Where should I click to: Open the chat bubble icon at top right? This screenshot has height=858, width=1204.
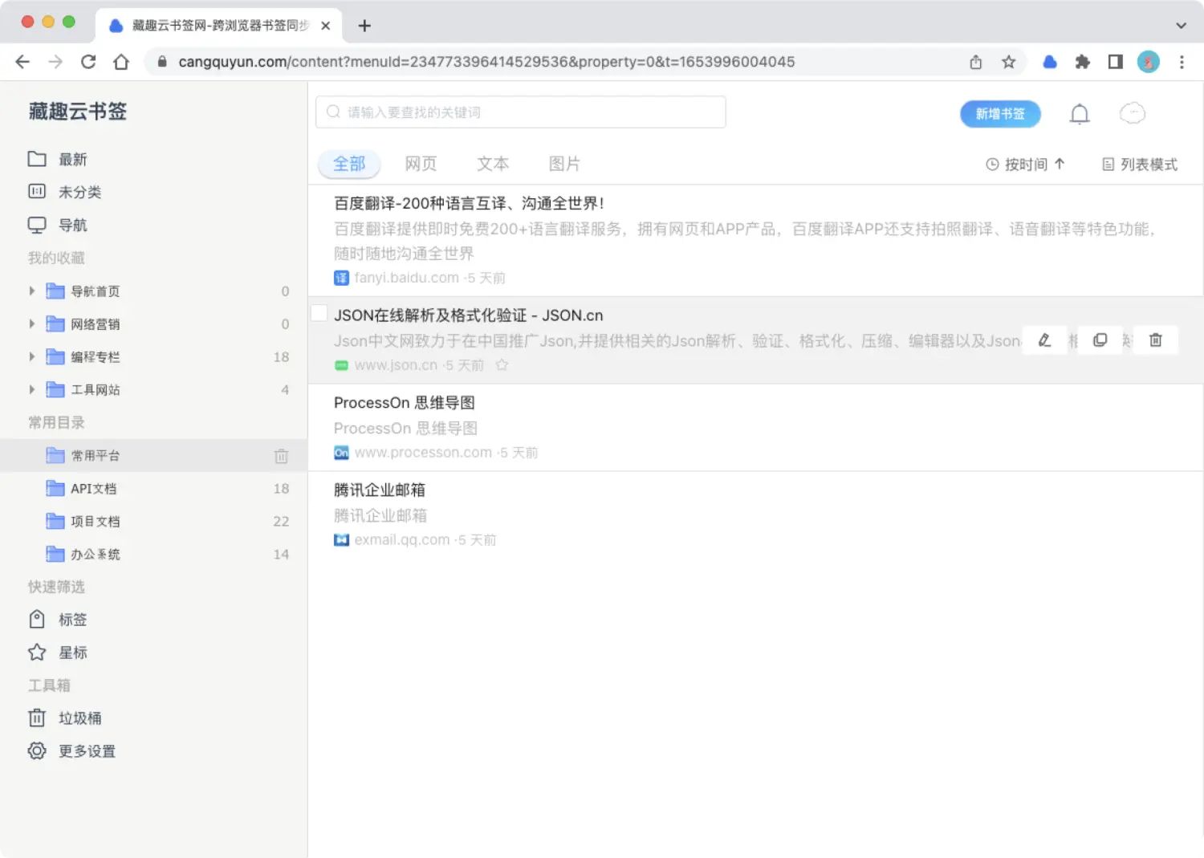click(1133, 114)
